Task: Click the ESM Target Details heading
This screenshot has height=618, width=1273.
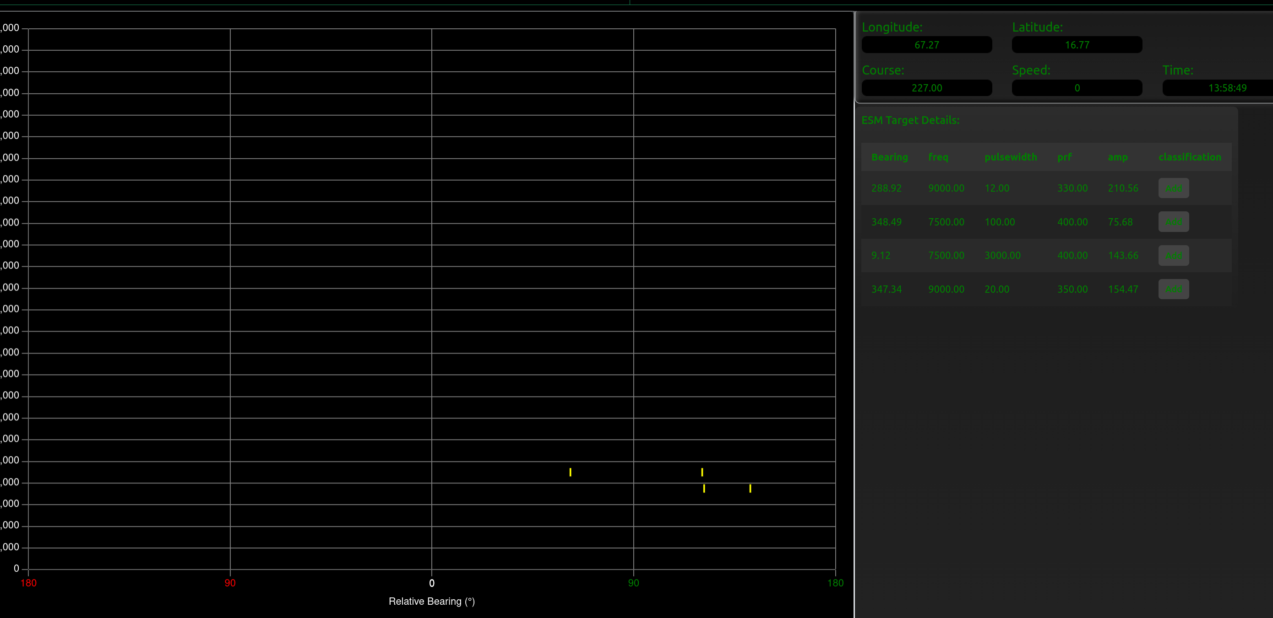Action: click(910, 120)
